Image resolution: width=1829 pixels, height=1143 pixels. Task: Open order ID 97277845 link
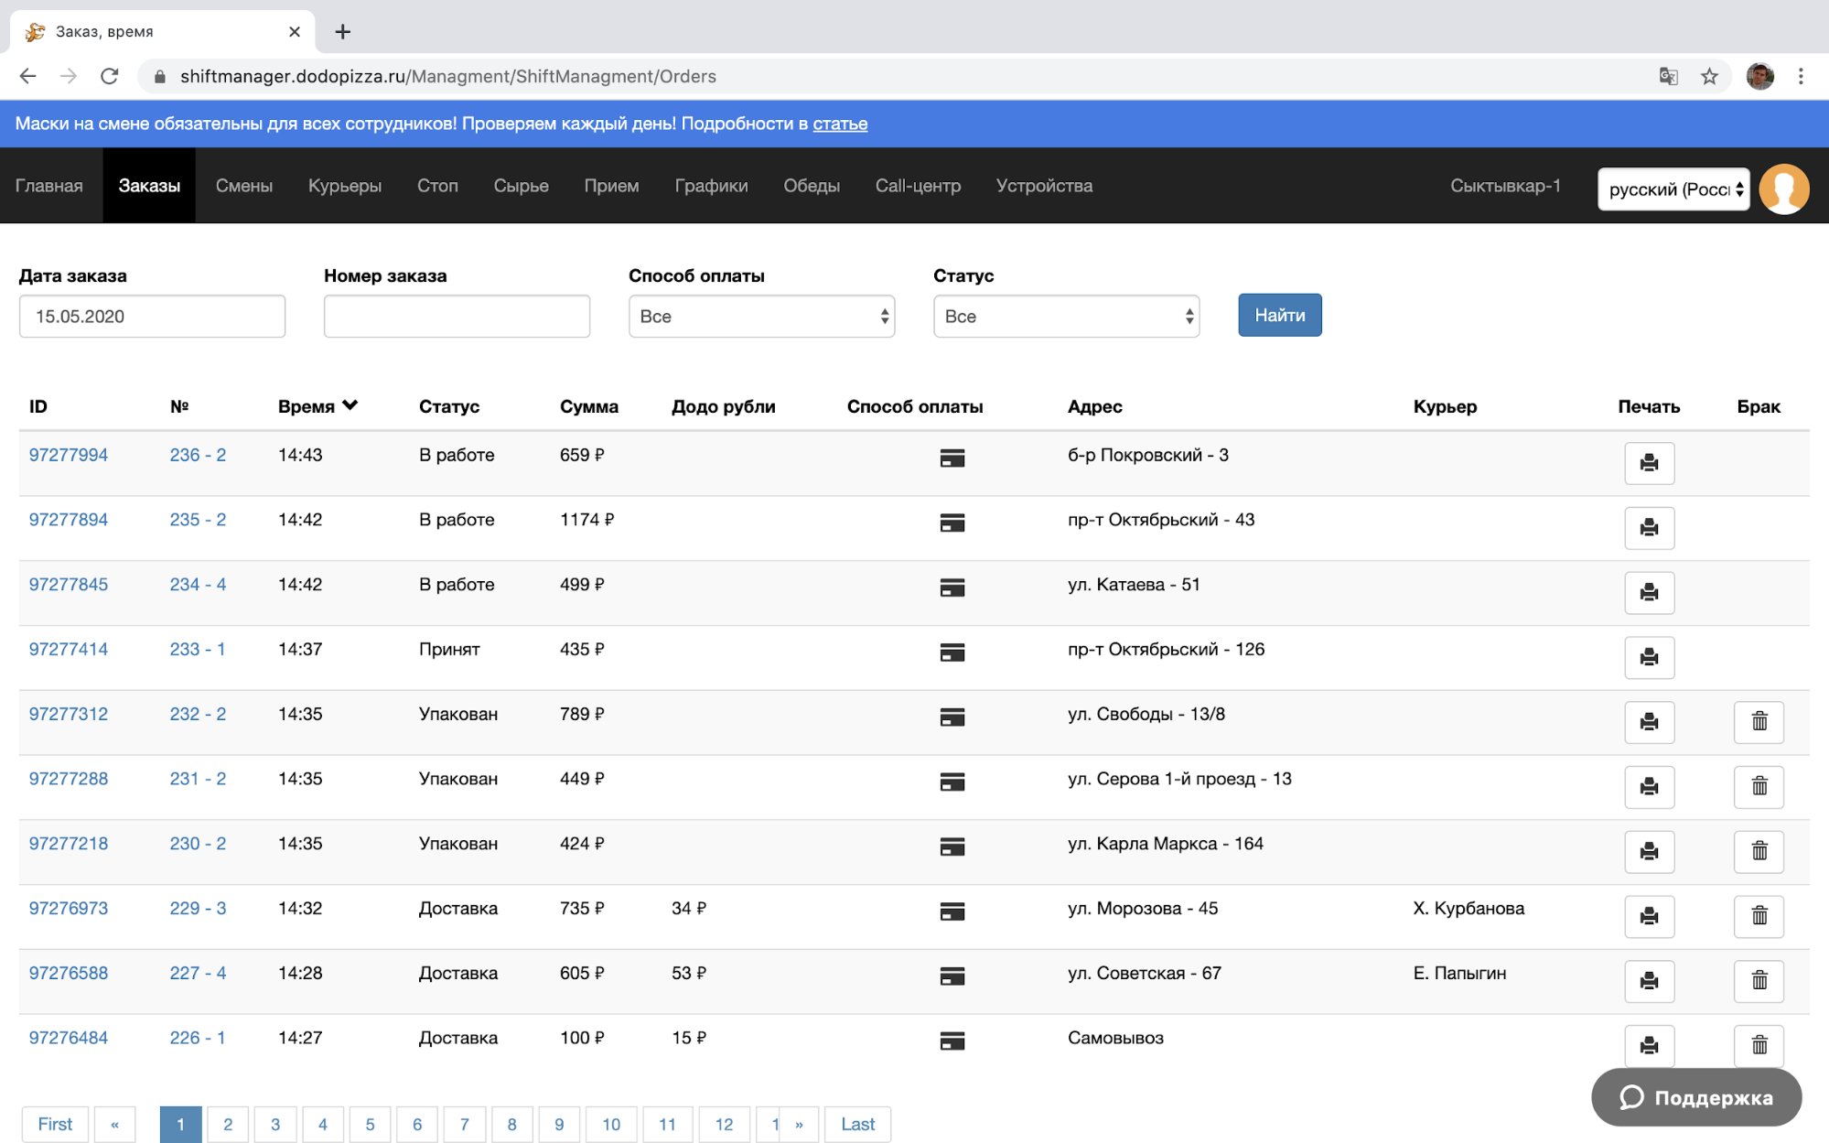point(69,585)
